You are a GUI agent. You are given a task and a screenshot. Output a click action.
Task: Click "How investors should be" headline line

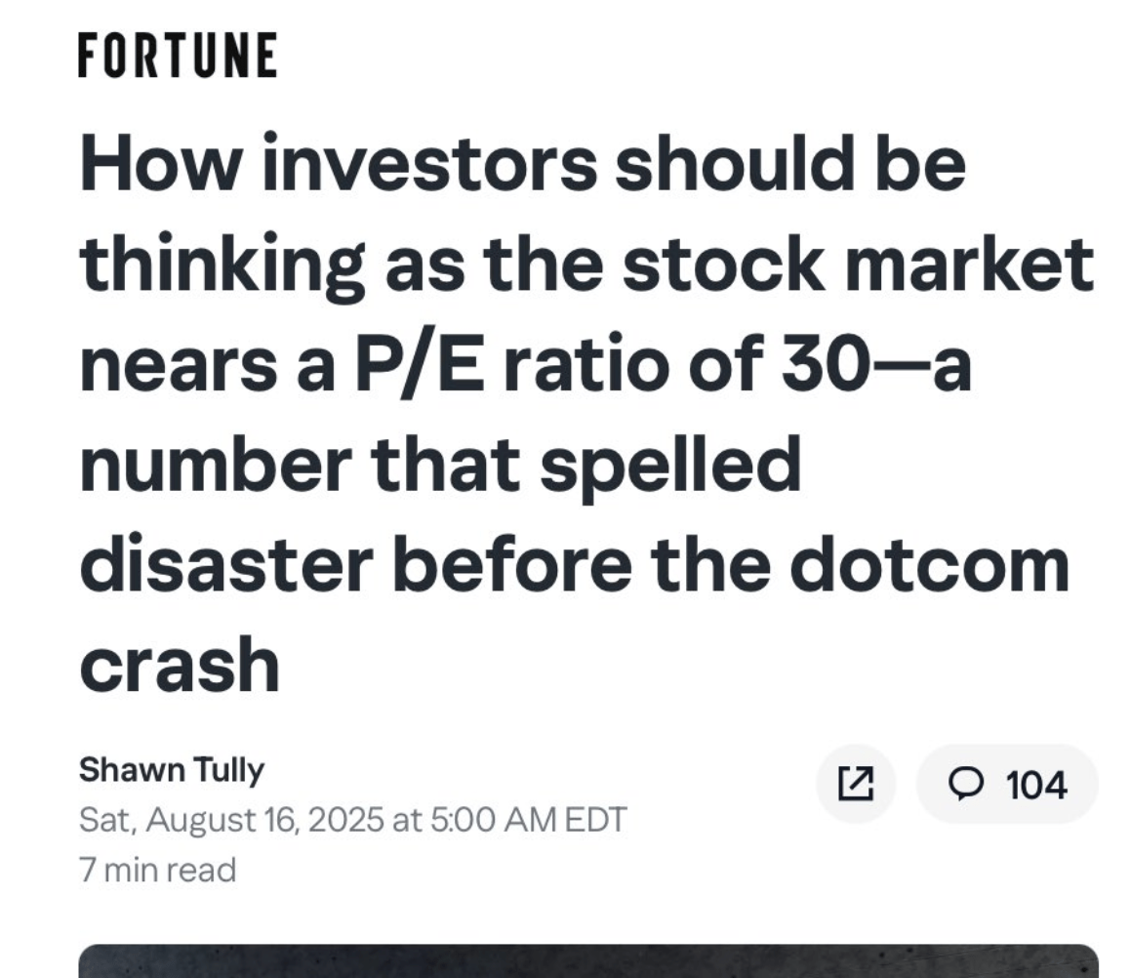coord(522,164)
